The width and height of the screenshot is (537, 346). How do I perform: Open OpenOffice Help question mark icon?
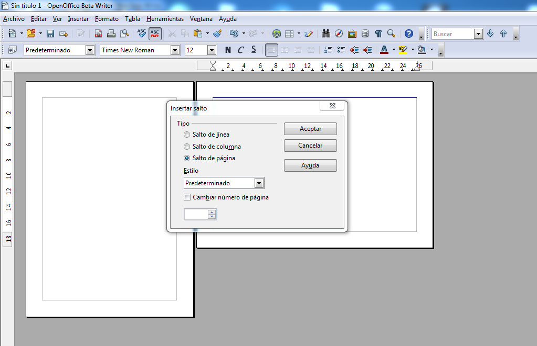point(408,34)
